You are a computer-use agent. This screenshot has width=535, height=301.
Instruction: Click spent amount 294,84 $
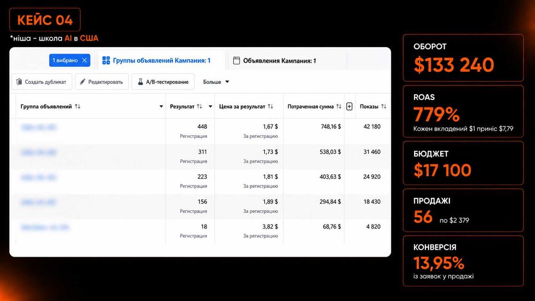point(330,202)
